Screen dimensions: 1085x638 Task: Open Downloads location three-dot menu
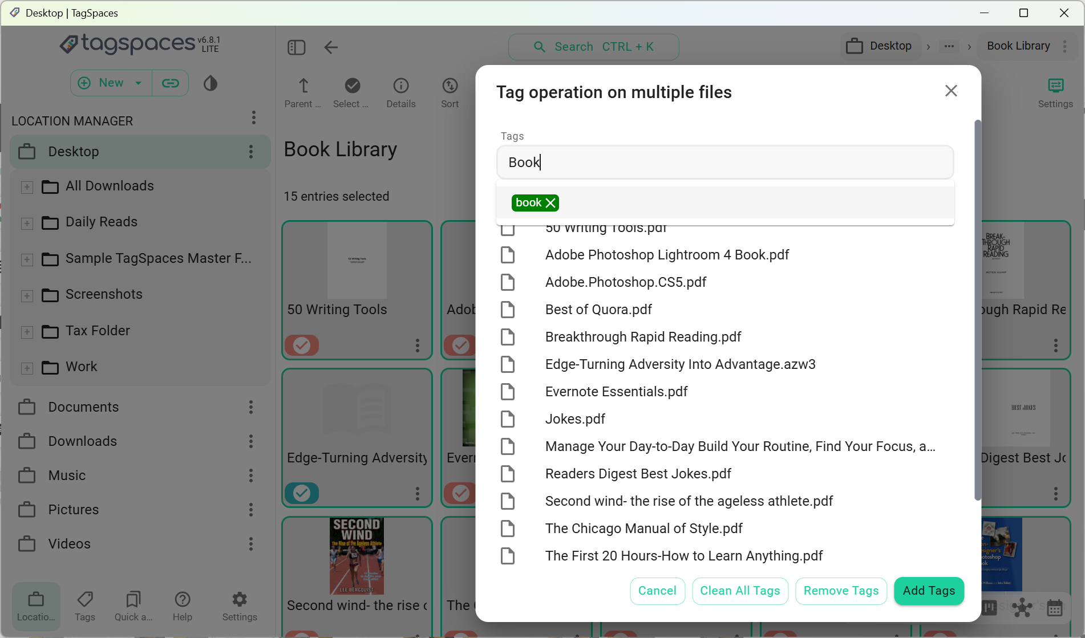coord(251,441)
